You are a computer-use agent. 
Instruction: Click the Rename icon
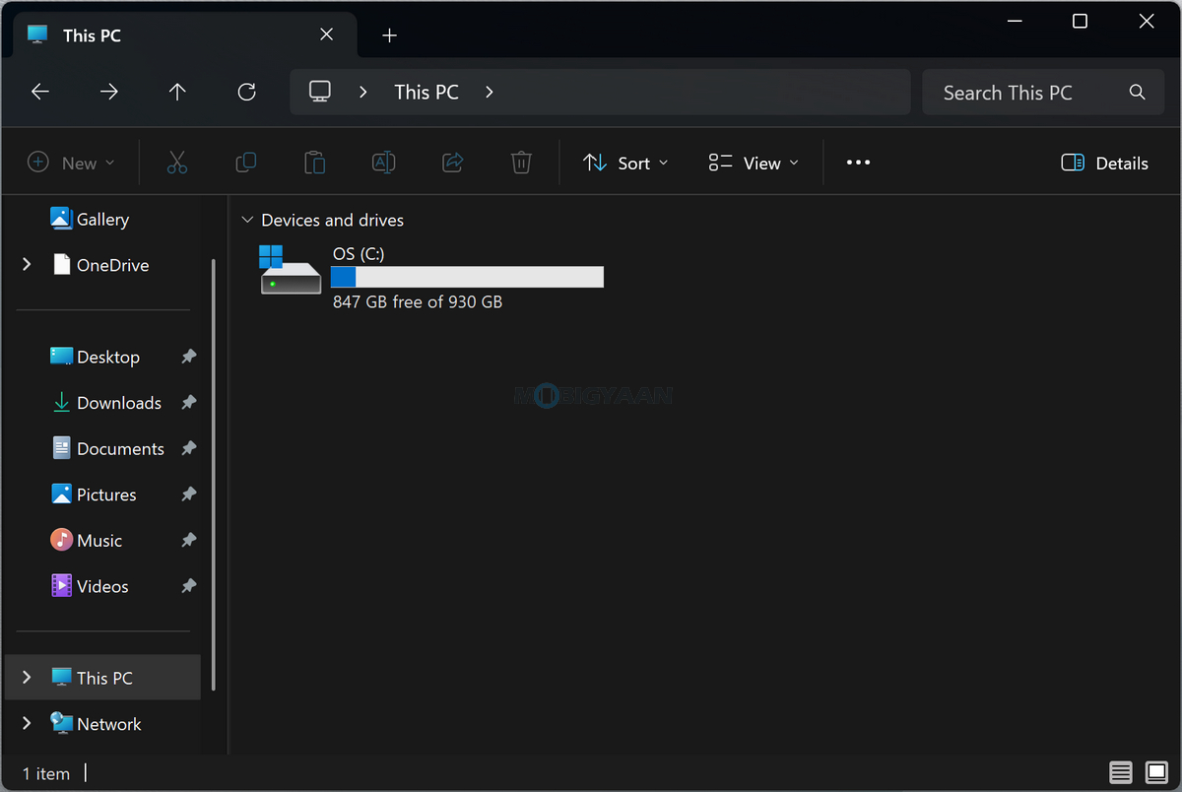pyautogui.click(x=383, y=163)
